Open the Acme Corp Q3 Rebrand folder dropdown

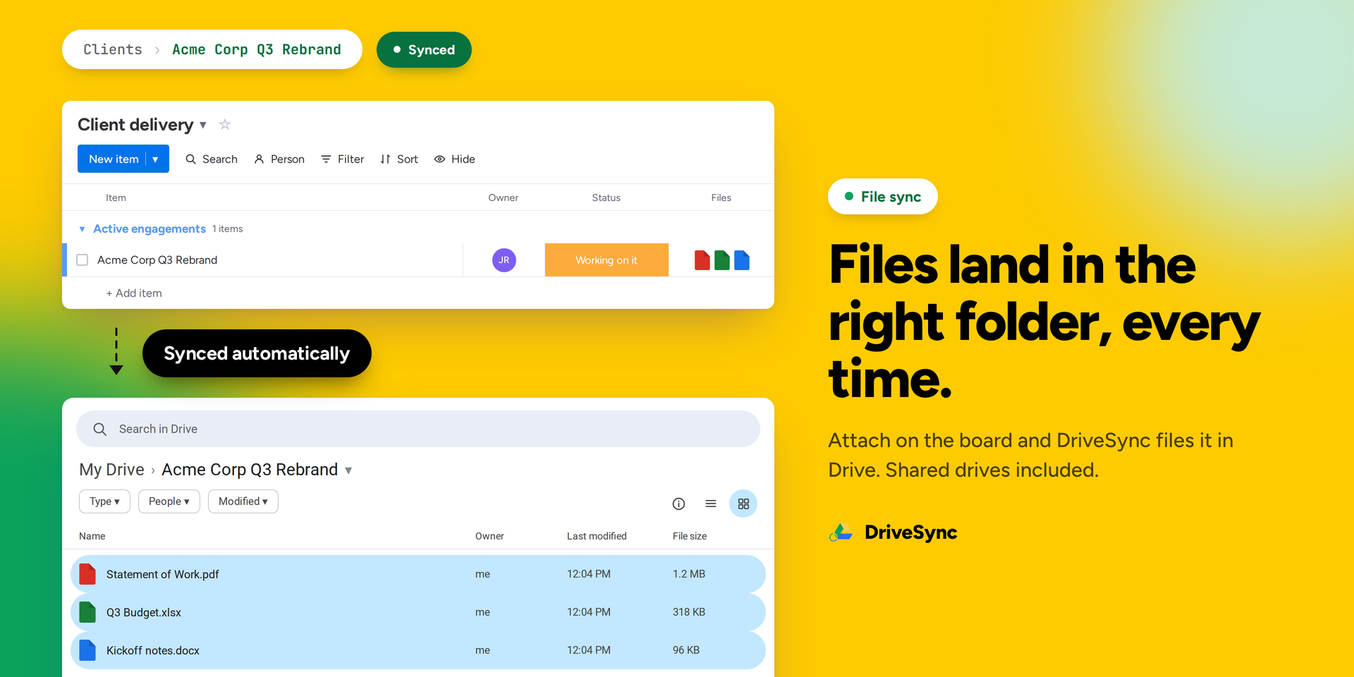pos(348,470)
